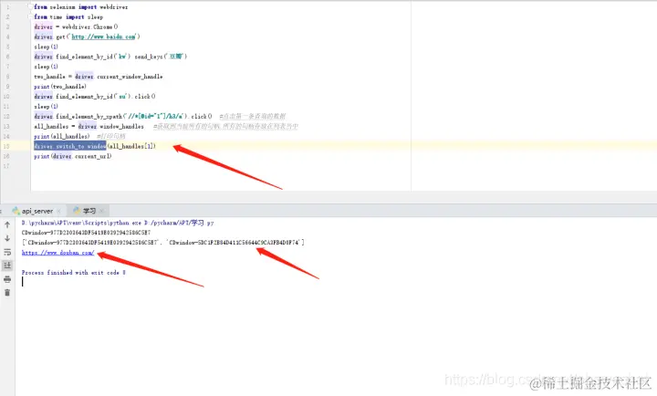This screenshot has width=657, height=396.
Task: Click 'from selenium import webdriver' line
Action: pos(81,6)
